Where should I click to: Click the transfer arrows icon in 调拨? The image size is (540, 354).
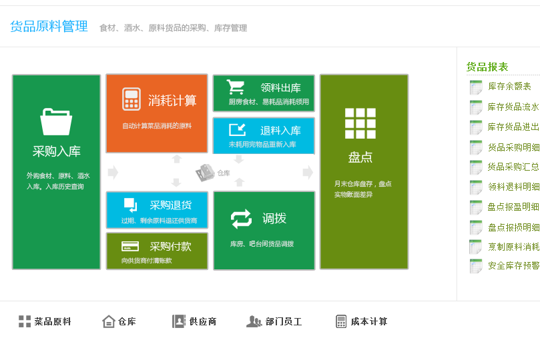coord(241,219)
